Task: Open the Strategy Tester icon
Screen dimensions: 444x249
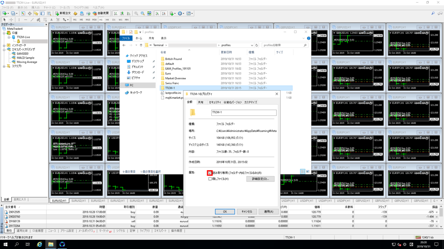Action: click(49, 13)
